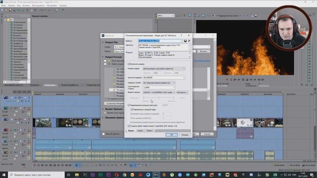Toggle View all options checkbox in Render As

point(104,134)
